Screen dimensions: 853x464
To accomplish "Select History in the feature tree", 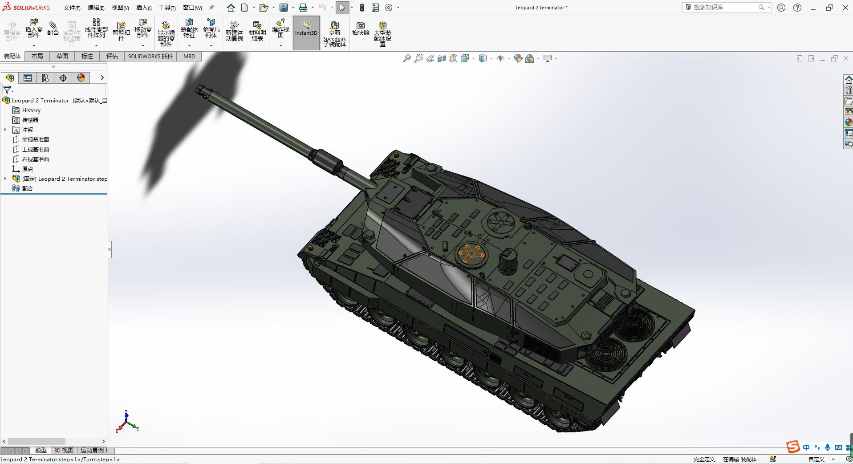I will click(x=31, y=110).
